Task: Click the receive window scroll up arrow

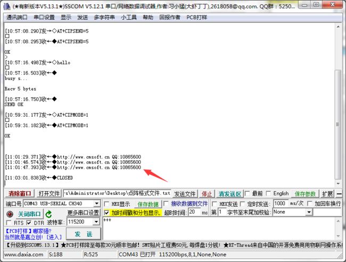Action: (x=338, y=27)
